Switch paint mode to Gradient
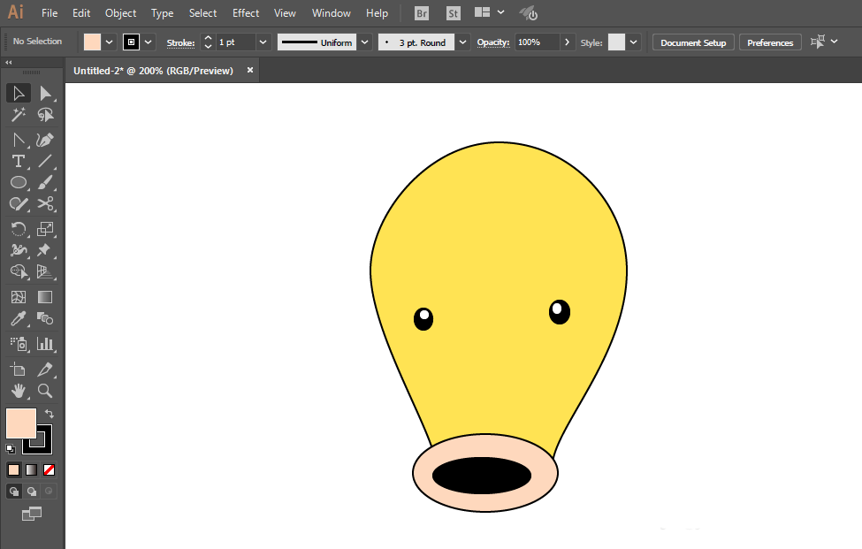The width and height of the screenshot is (862, 549). (31, 469)
